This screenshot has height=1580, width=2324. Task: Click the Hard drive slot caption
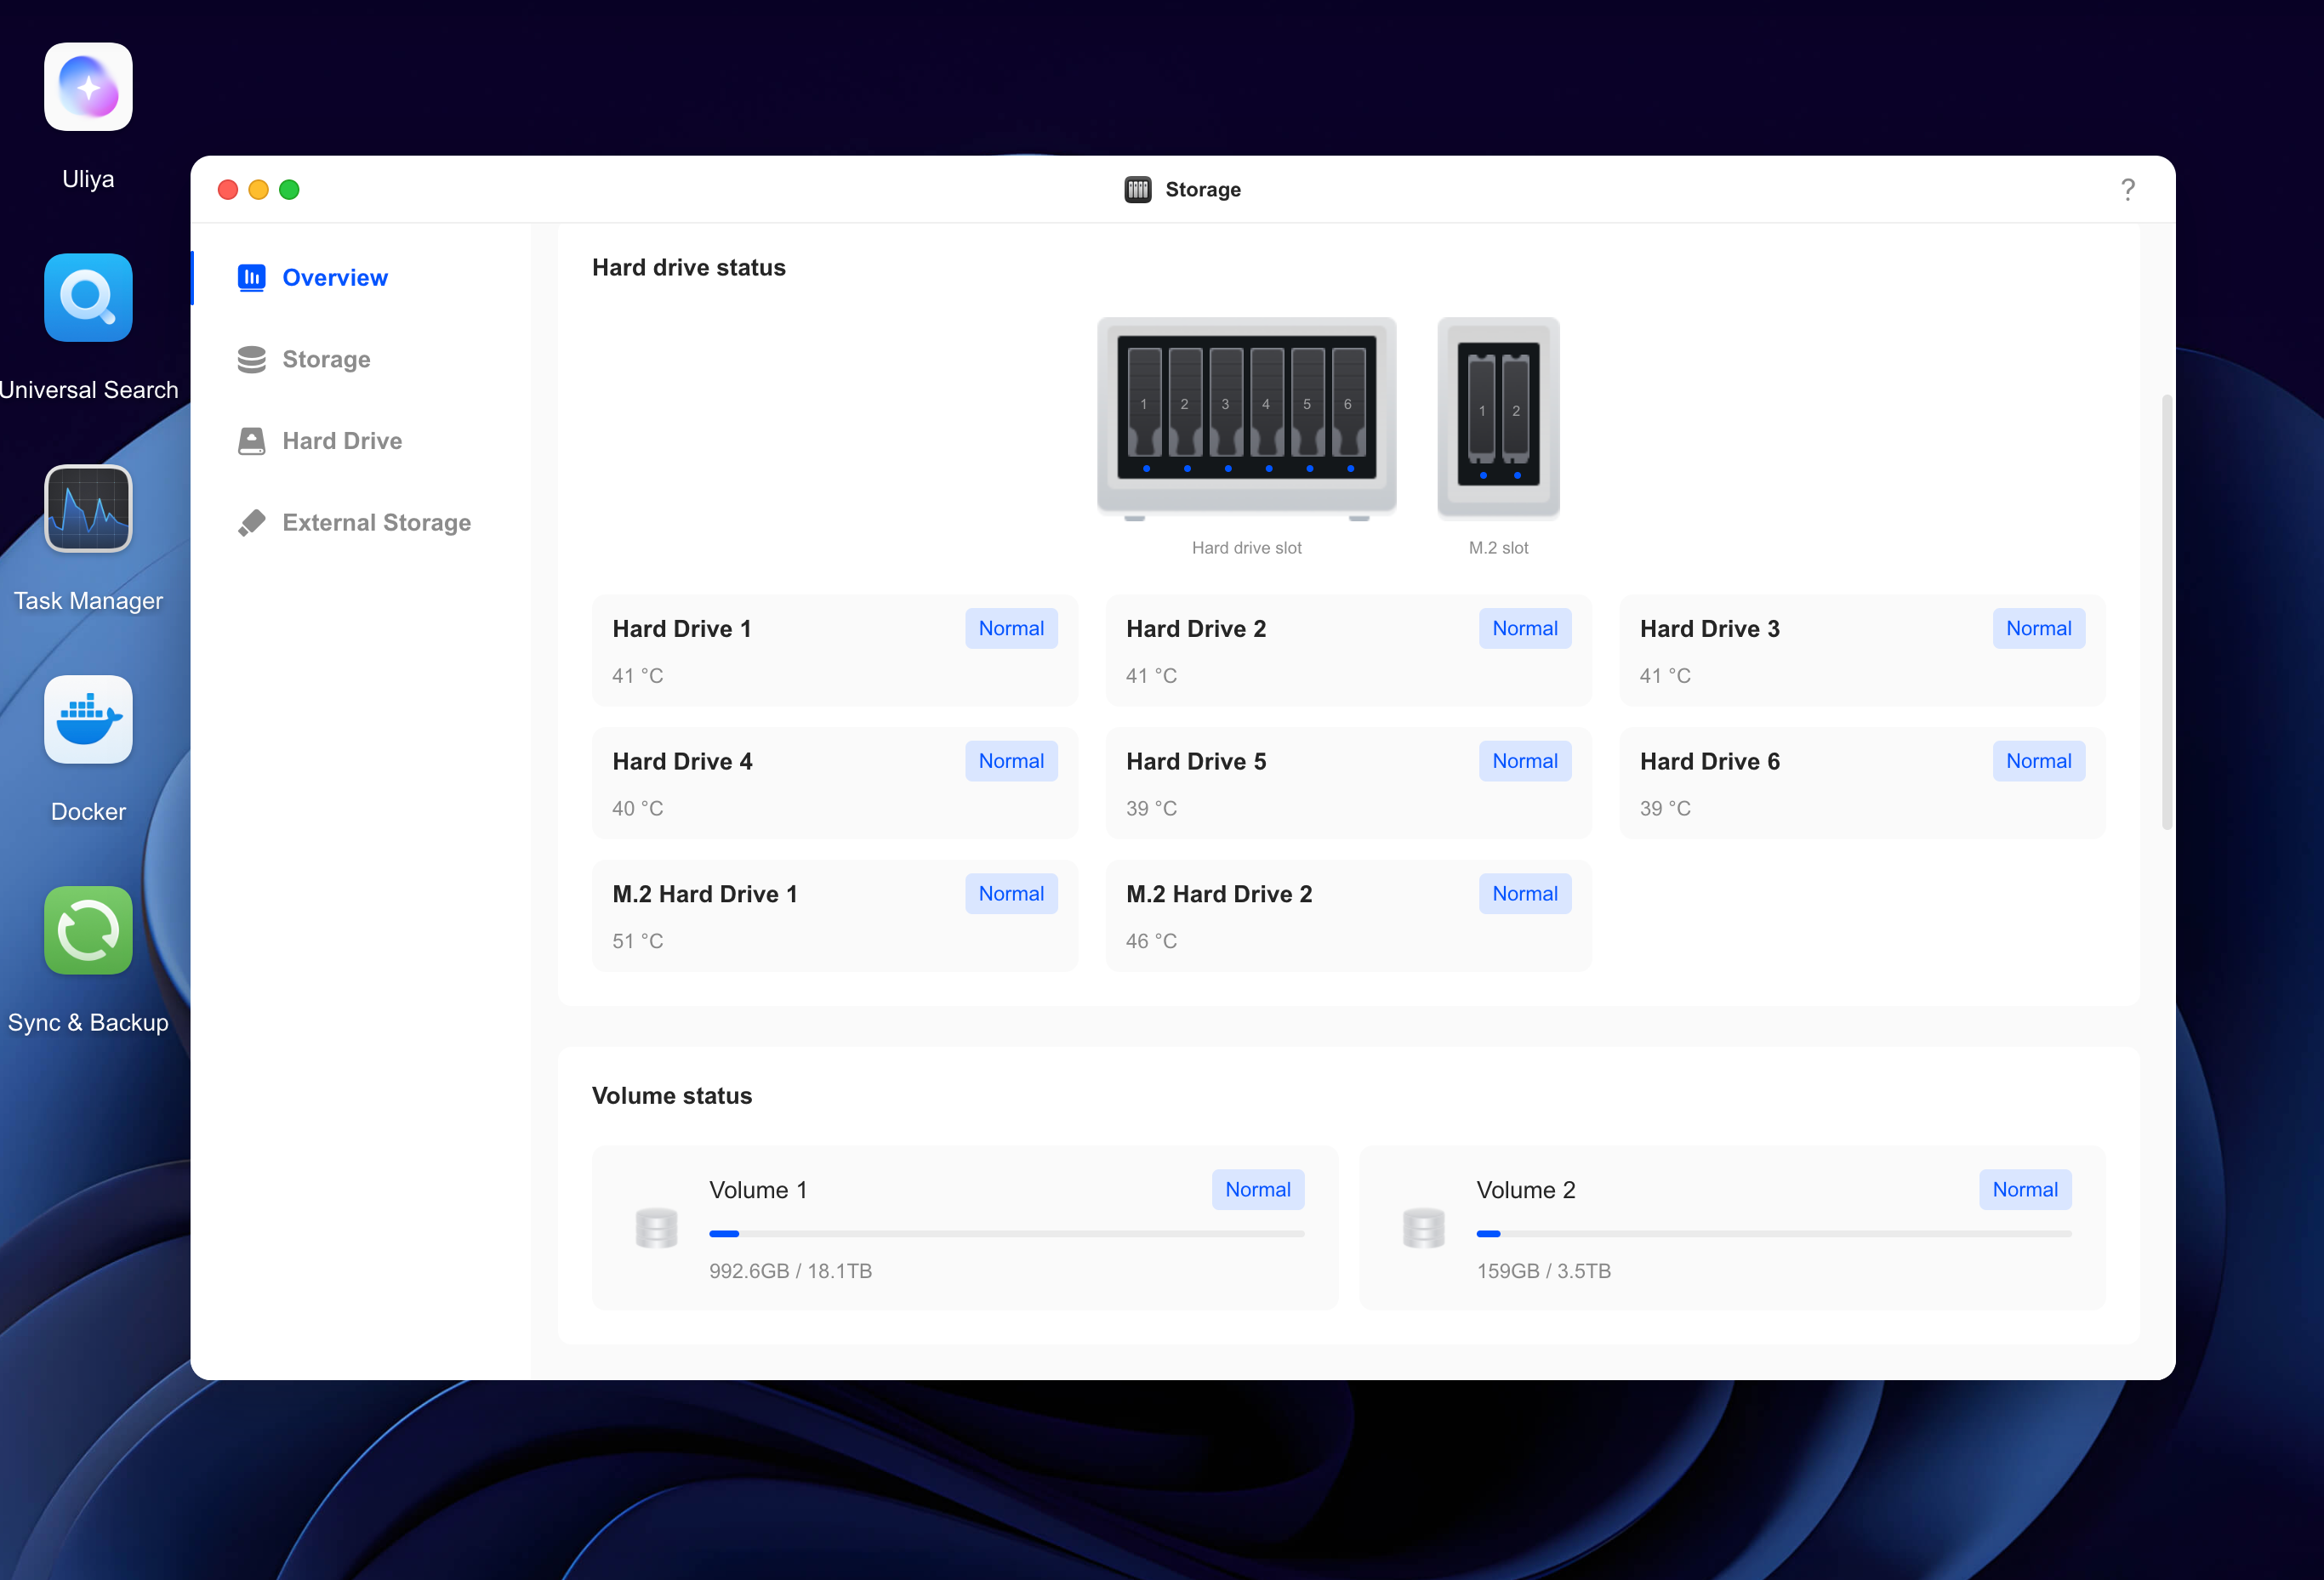(1246, 548)
